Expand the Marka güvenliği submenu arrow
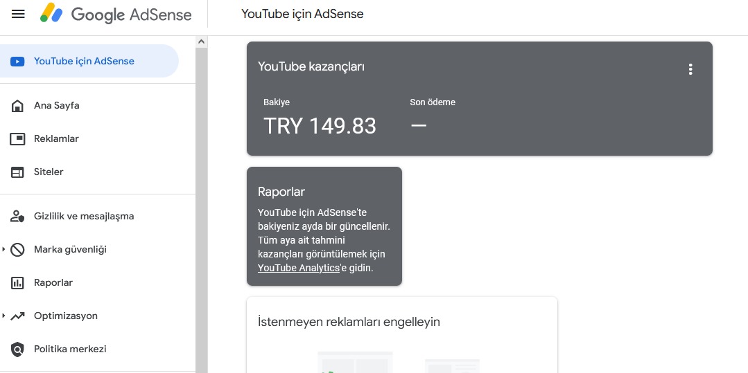This screenshot has width=748, height=373. click(x=3, y=250)
